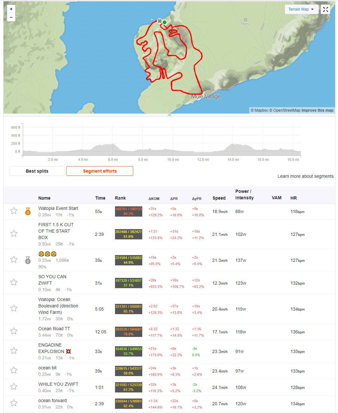
Task: Star the emoji-named segment
Action: (x=14, y=259)
